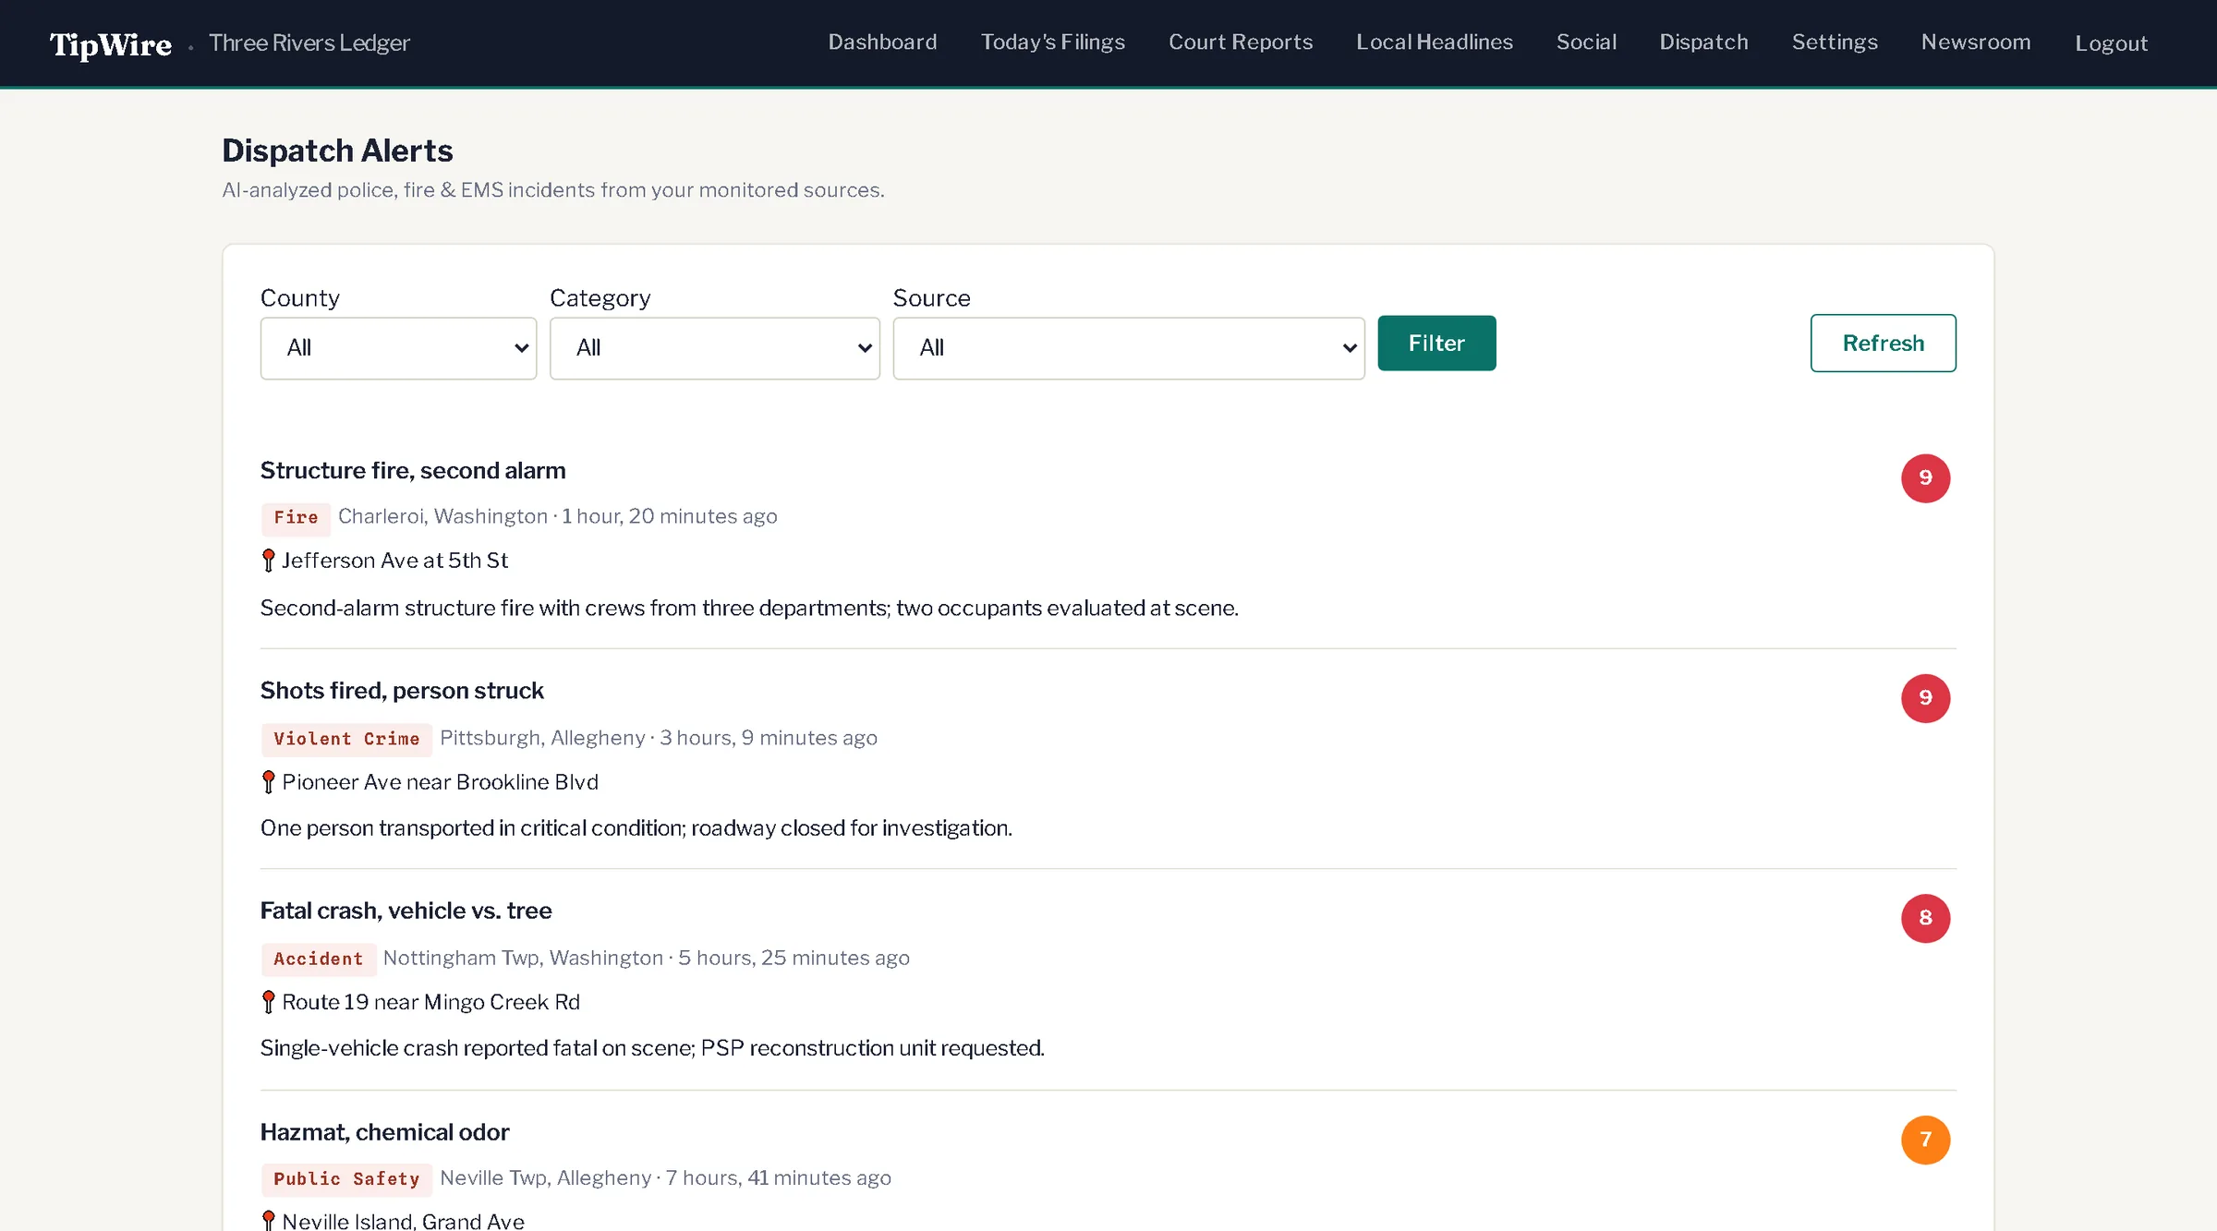Click the Violent Crime category tag
This screenshot has height=1231, width=2217.
(x=346, y=739)
